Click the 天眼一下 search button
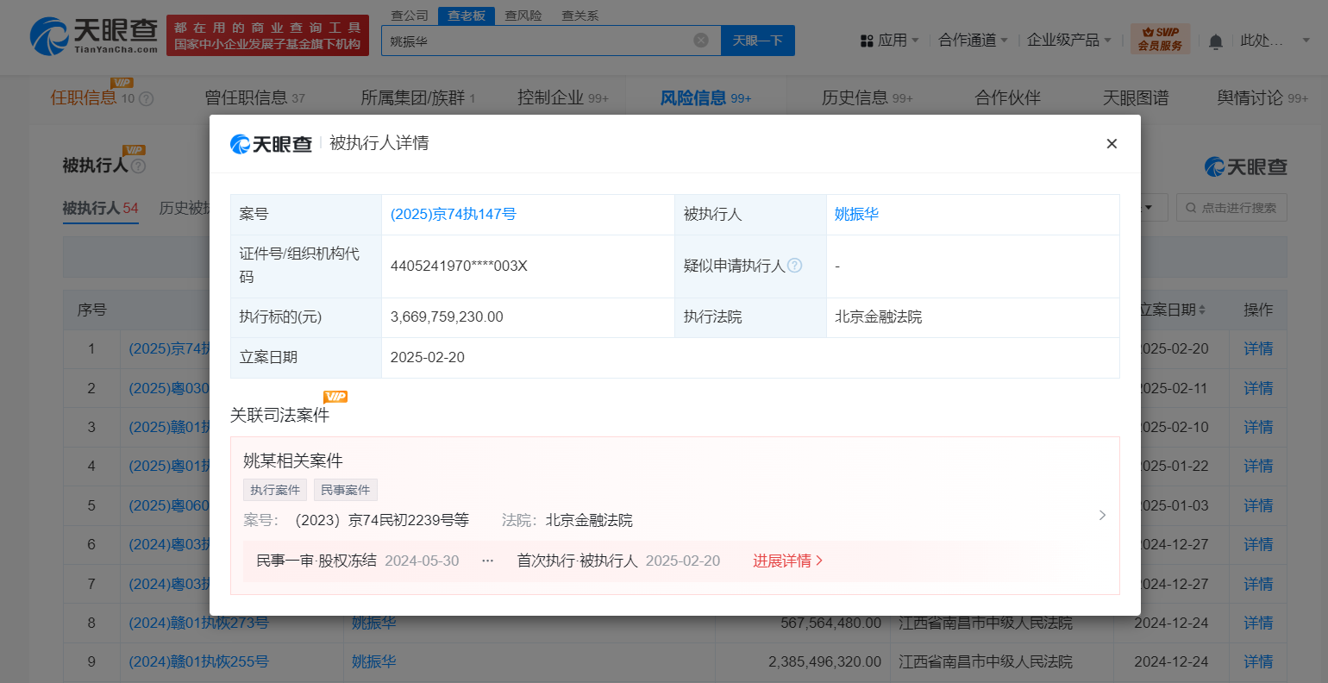Image resolution: width=1328 pixels, height=683 pixels. click(x=757, y=41)
